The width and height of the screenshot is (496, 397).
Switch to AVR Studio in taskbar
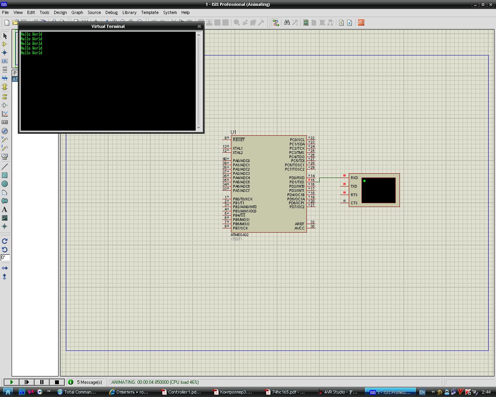(x=338, y=392)
